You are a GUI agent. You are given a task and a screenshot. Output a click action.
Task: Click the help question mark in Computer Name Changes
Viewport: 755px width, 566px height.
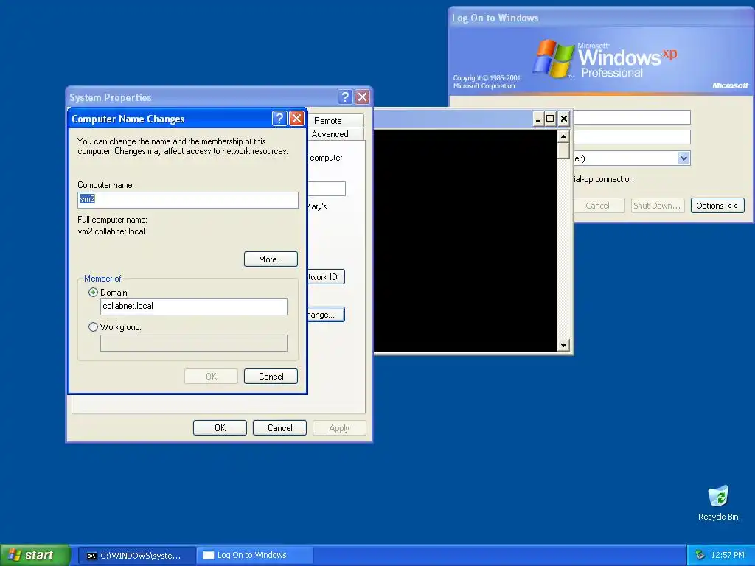click(x=279, y=119)
